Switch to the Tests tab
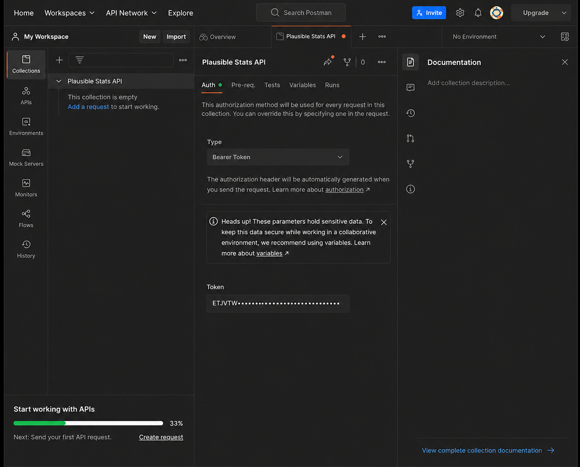Image resolution: width=580 pixels, height=467 pixels. 272,85
